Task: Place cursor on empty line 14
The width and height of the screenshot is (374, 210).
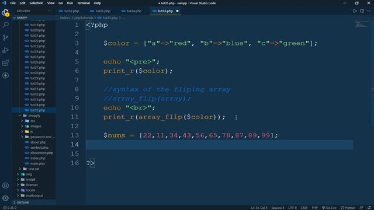Action: (x=220, y=145)
